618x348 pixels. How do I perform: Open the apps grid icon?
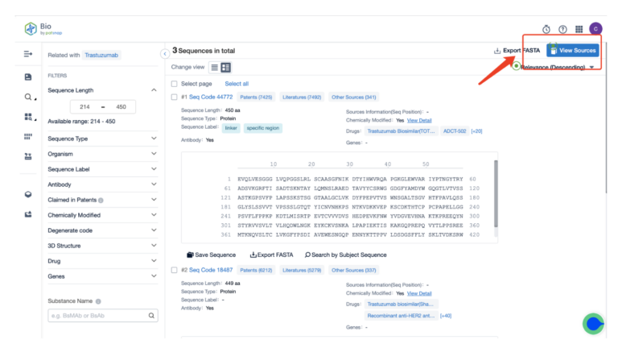(x=579, y=29)
